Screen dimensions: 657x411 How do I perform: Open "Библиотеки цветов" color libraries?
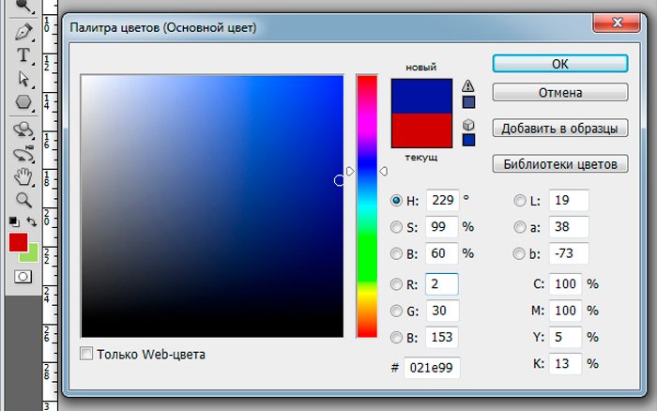559,164
